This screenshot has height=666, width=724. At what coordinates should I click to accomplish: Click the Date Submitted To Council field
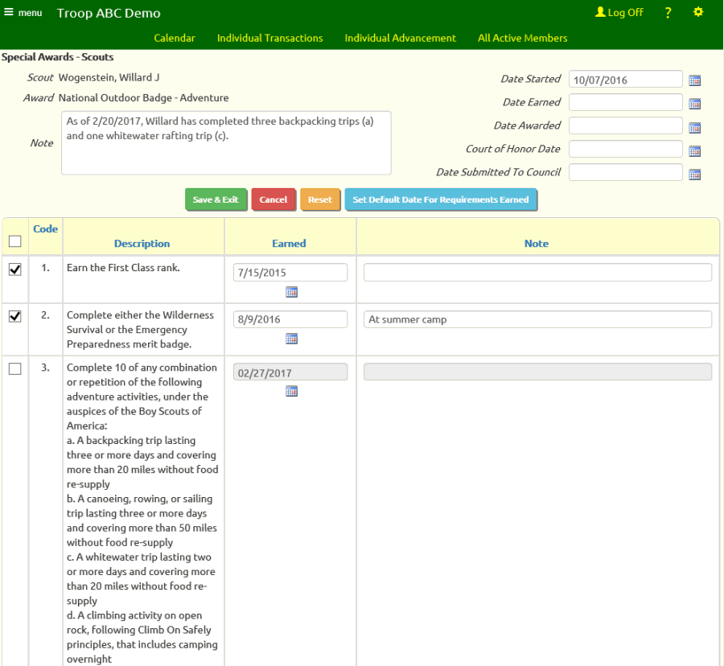(x=625, y=172)
